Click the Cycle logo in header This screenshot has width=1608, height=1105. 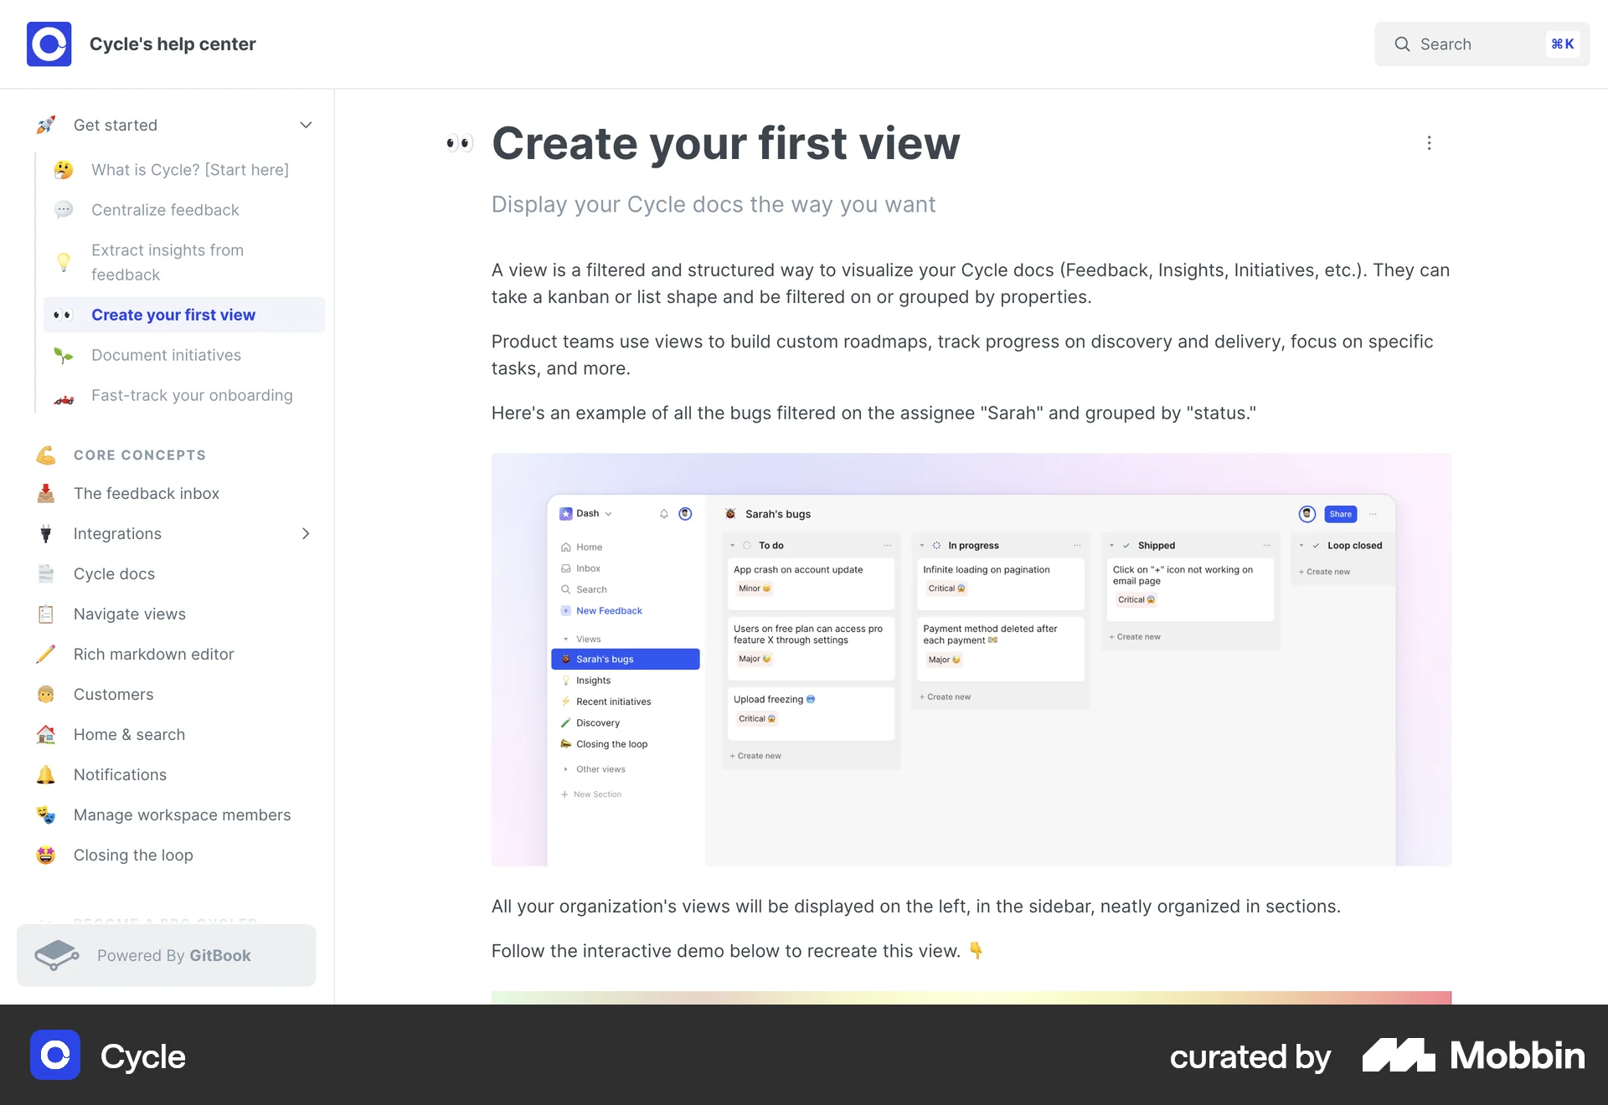tap(49, 44)
